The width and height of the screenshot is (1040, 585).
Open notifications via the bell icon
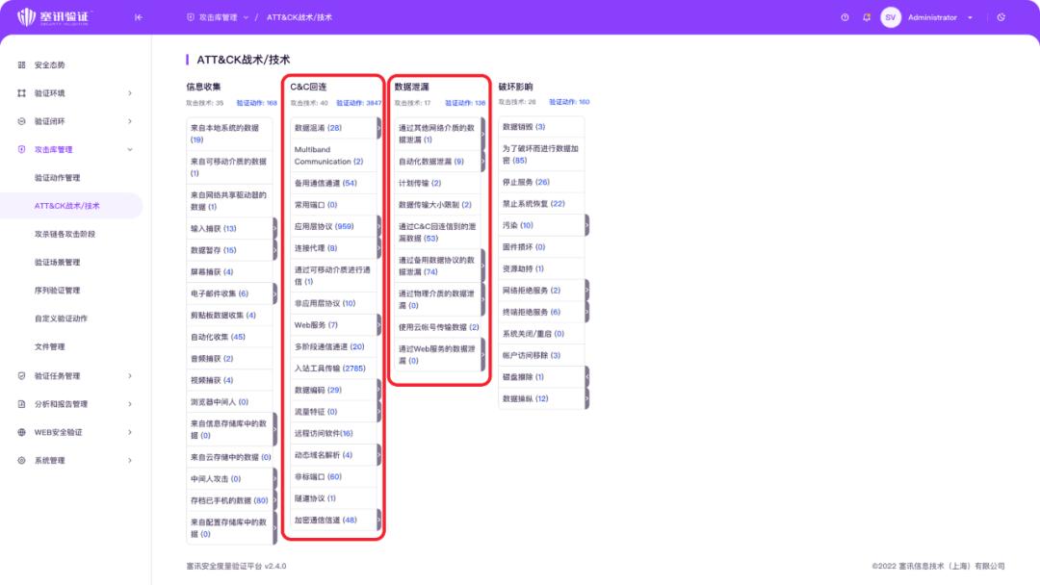pyautogui.click(x=867, y=17)
